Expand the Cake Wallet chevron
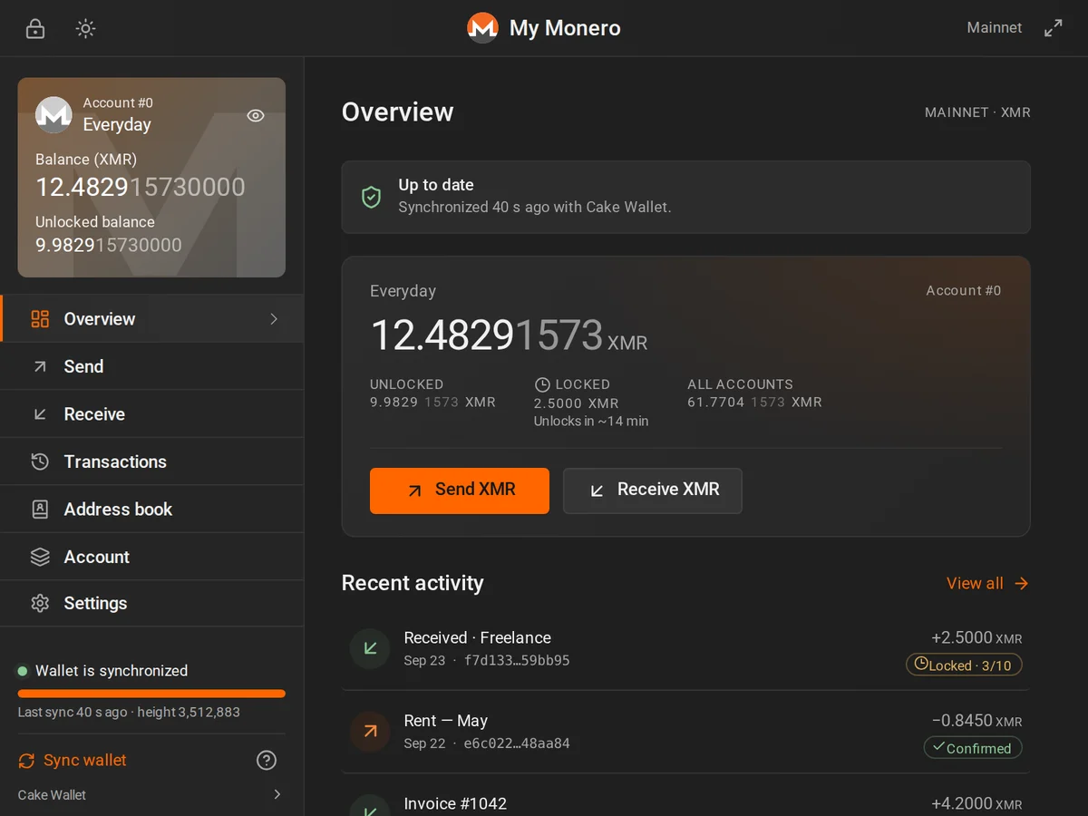 point(277,794)
